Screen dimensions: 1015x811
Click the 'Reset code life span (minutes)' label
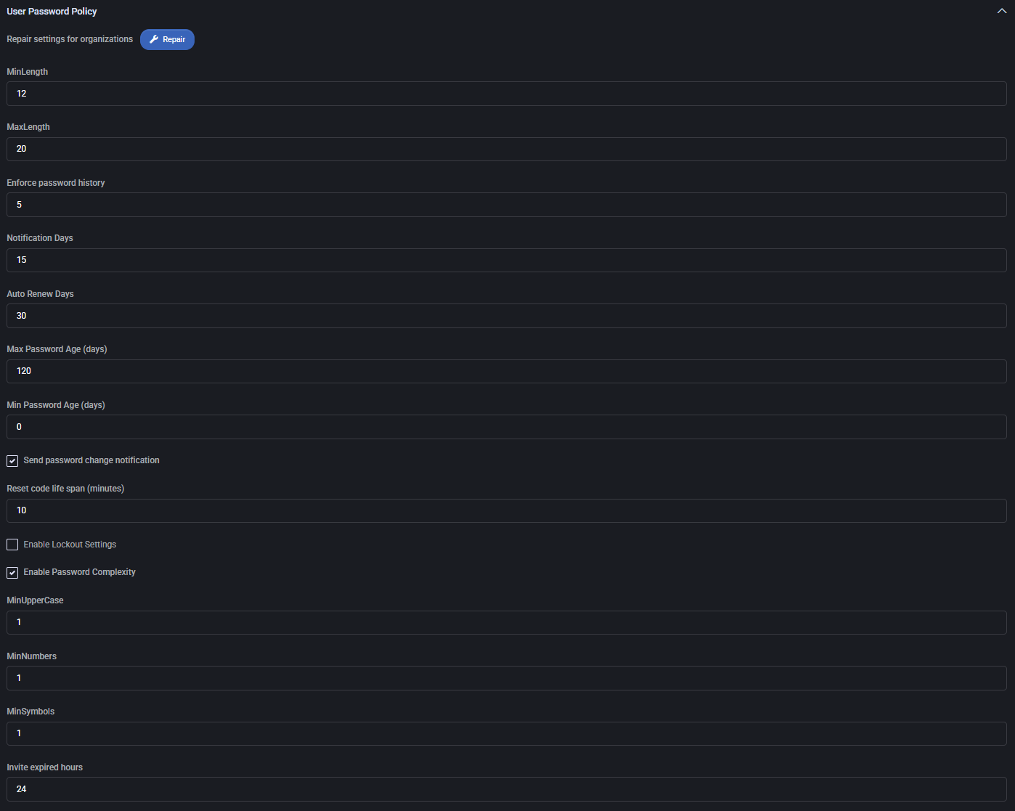[65, 489]
